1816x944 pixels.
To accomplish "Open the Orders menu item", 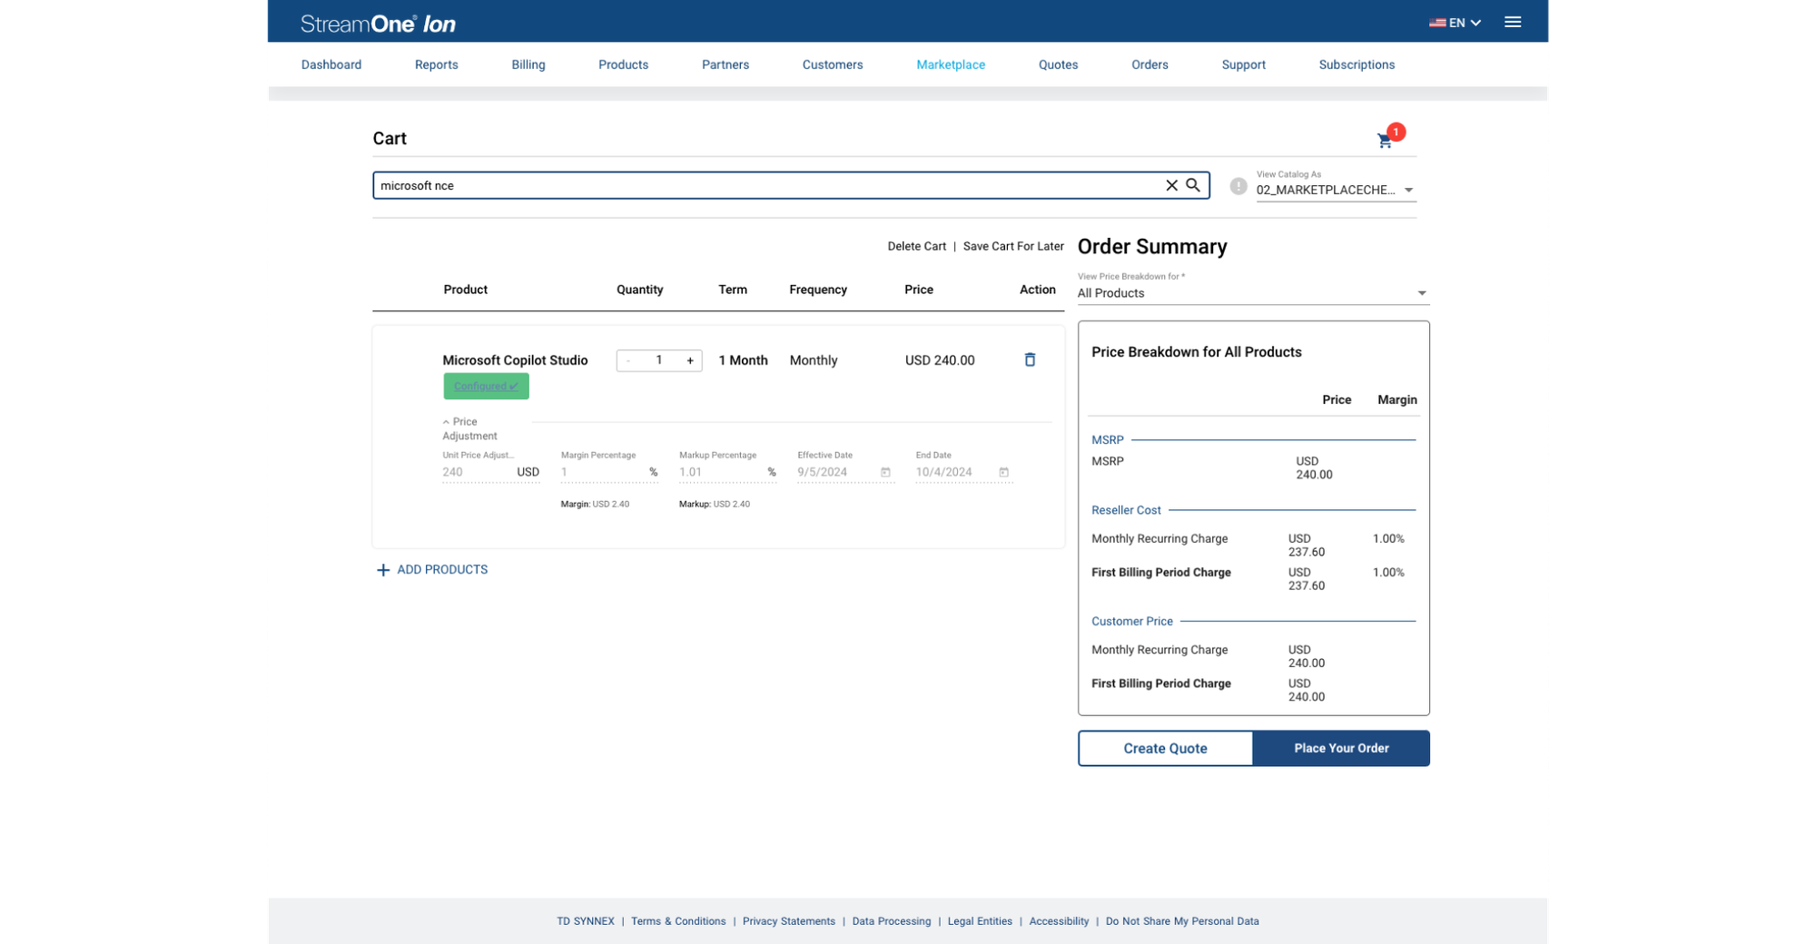I will 1150,64.
